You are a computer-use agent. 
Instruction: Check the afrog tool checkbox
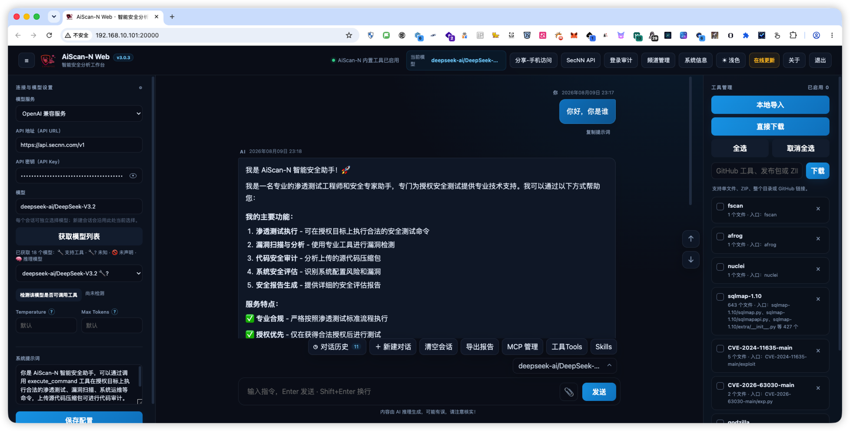tap(720, 236)
